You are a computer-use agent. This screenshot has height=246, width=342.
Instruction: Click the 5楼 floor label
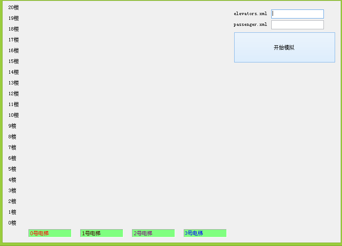[x=12, y=169]
